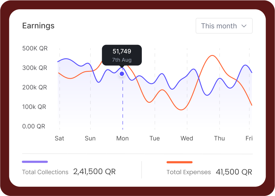Click the 2,41,500 QR collections value

tap(94, 172)
